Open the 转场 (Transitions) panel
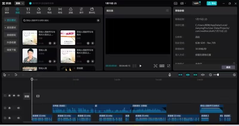Screen dimensions: 239x126 click(60, 11)
